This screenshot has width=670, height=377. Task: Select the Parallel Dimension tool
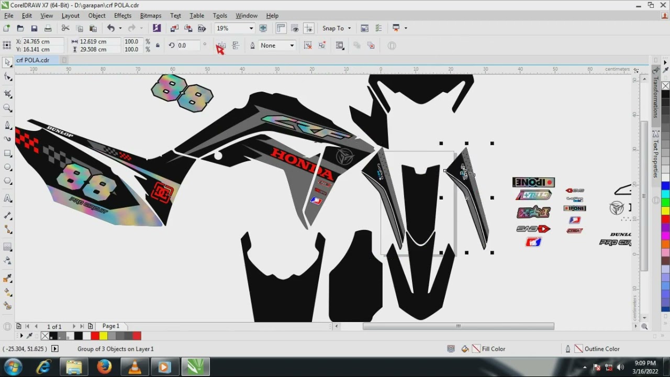(8, 216)
